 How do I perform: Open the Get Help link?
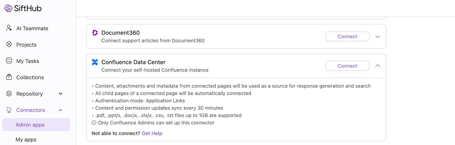pyautogui.click(x=152, y=133)
